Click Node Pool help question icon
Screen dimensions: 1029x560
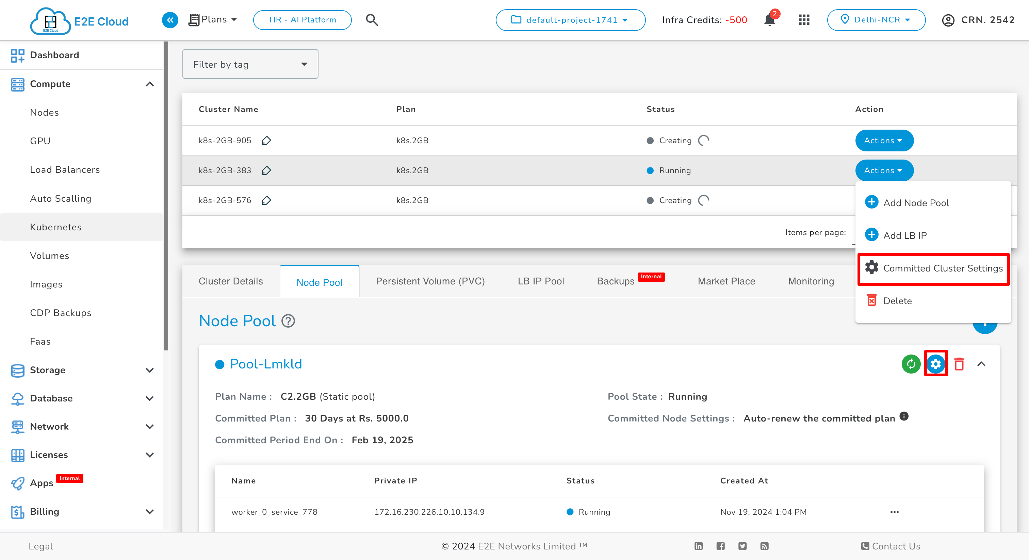[x=289, y=321]
